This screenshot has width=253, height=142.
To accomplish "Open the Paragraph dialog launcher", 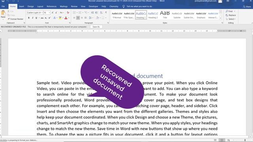I will 108,23.
